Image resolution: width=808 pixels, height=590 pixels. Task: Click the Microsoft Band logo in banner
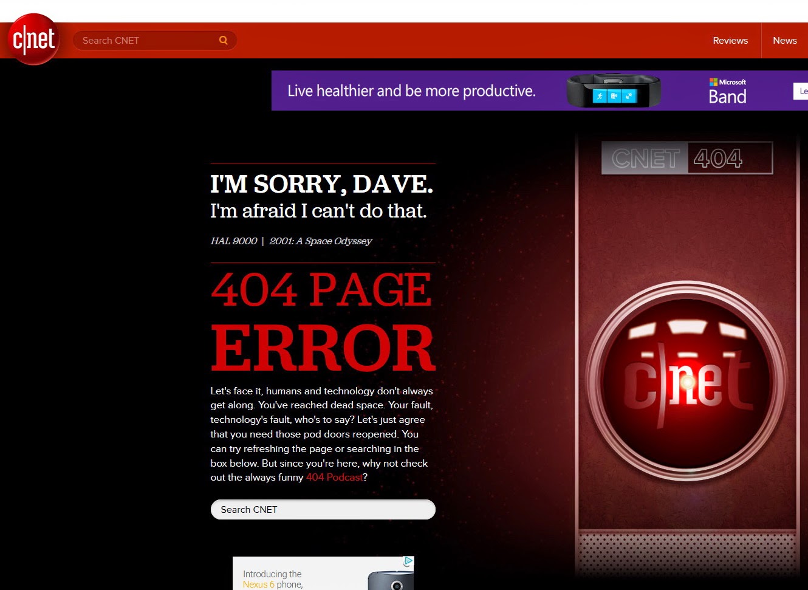727,91
